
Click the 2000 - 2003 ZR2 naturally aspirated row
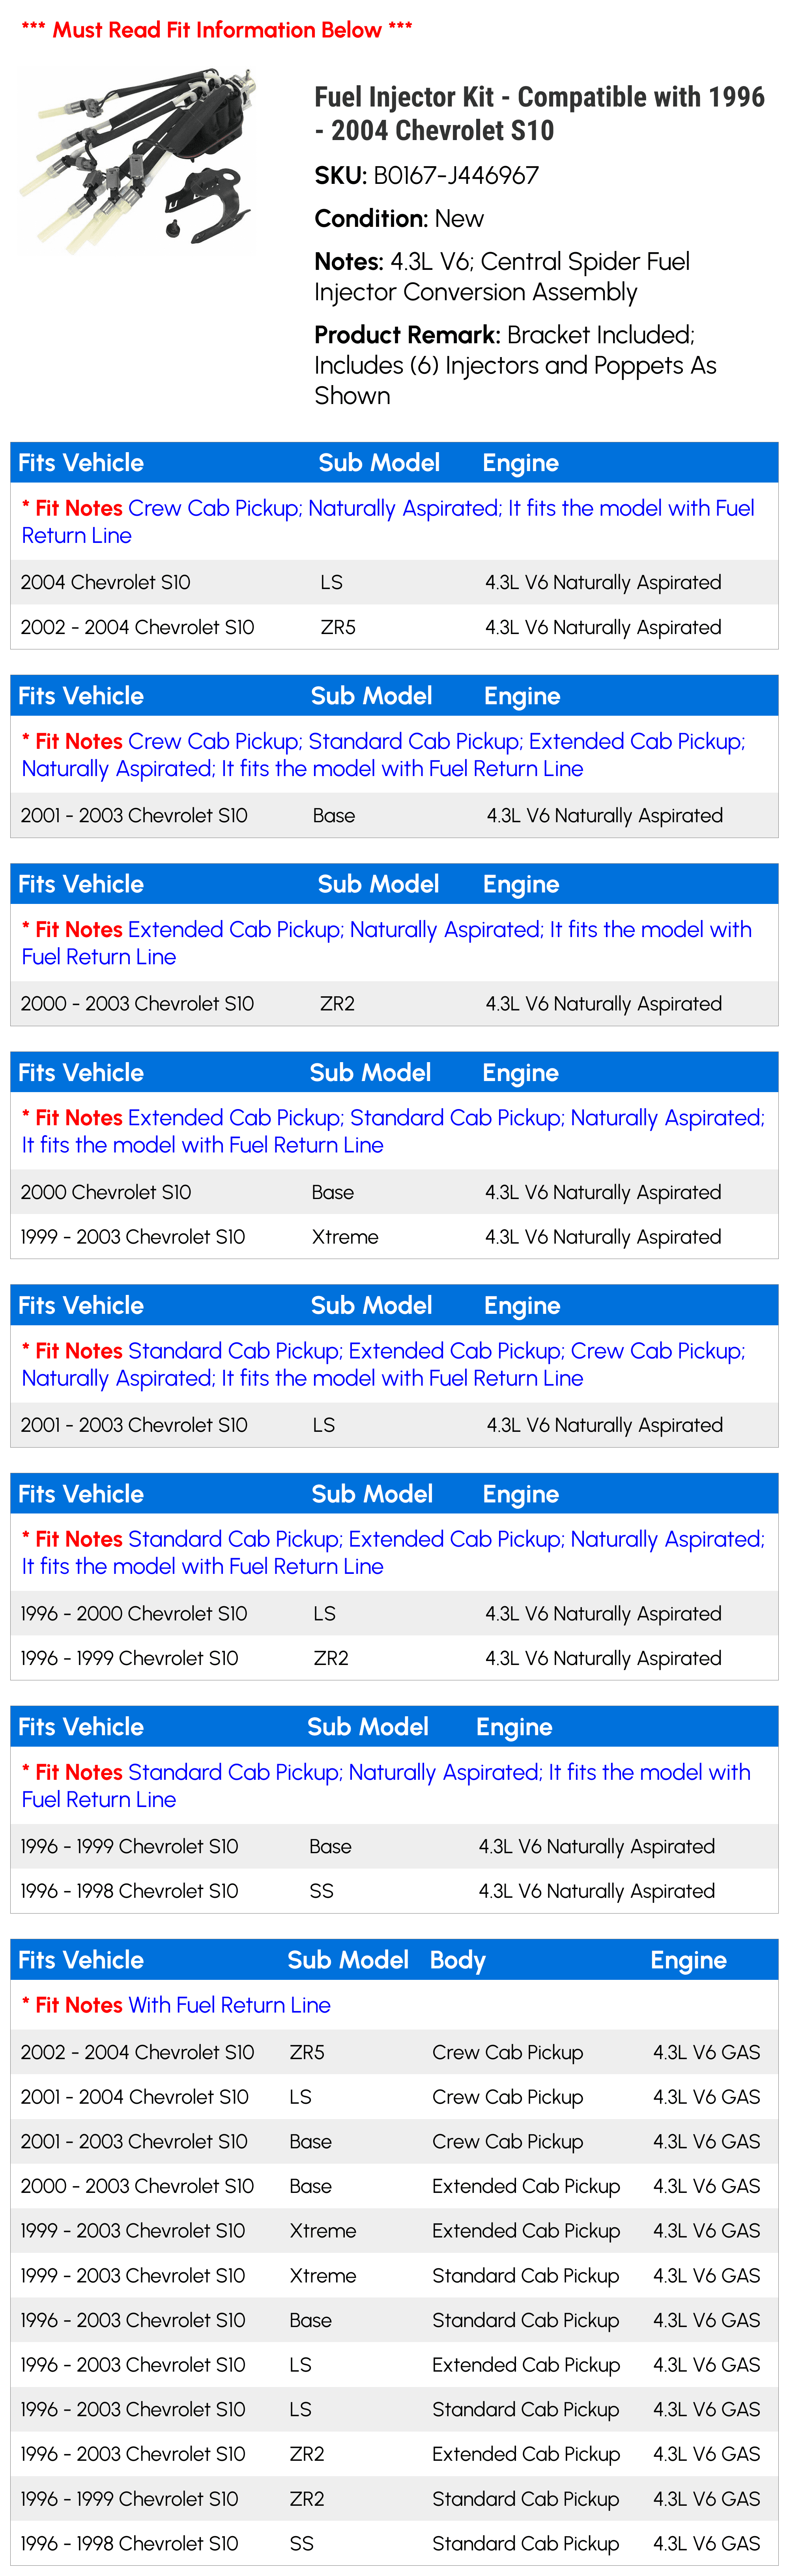394,1003
